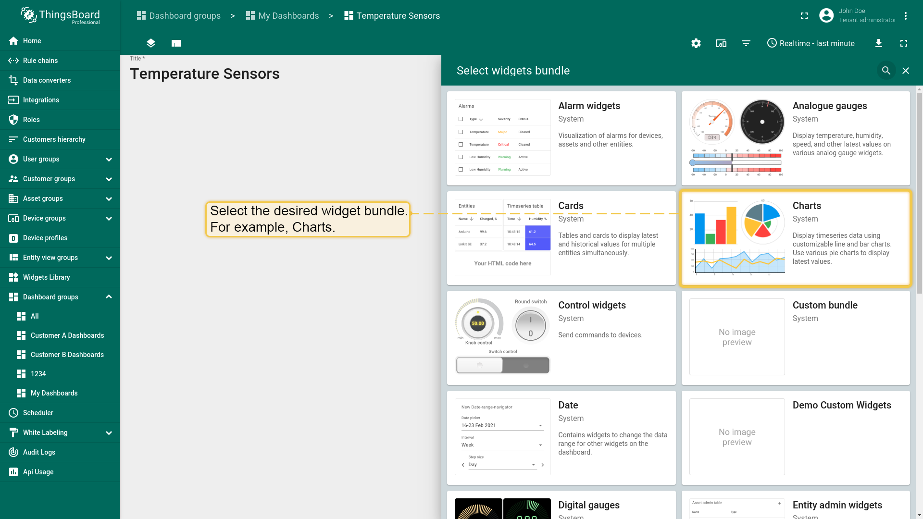Screen dimensions: 923x519
Task: Select 1234 dashboard group
Action: [60, 374]
